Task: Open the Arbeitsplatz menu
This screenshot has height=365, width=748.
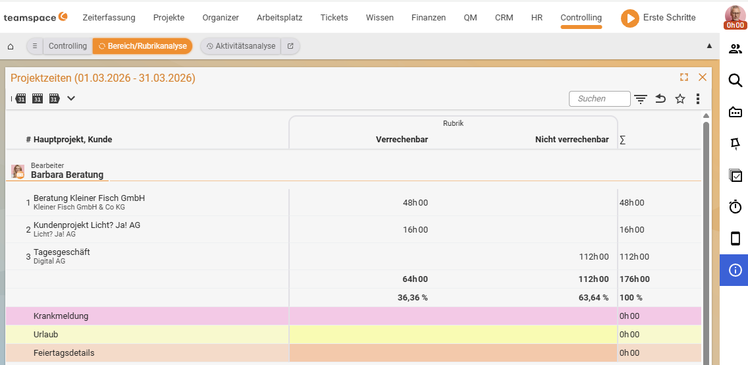Action: coord(280,18)
